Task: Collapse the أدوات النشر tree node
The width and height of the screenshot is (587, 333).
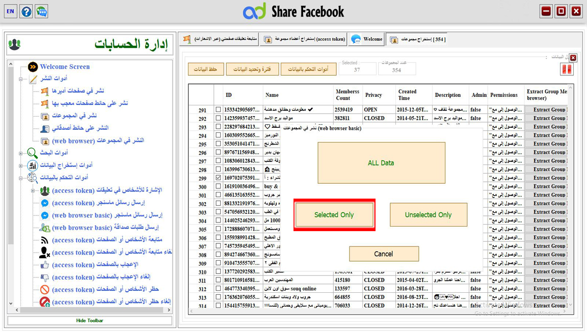Action: (21, 79)
